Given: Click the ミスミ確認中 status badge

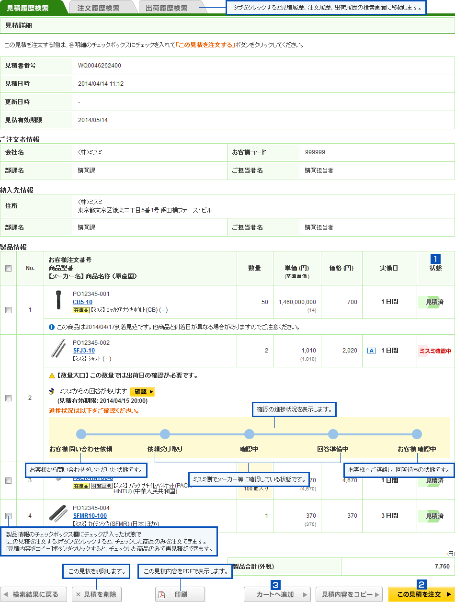Looking at the screenshot, I should 435,351.
